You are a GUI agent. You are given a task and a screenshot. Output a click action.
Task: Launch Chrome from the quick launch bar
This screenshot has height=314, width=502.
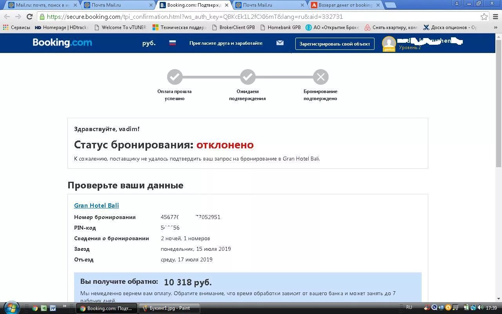35,308
